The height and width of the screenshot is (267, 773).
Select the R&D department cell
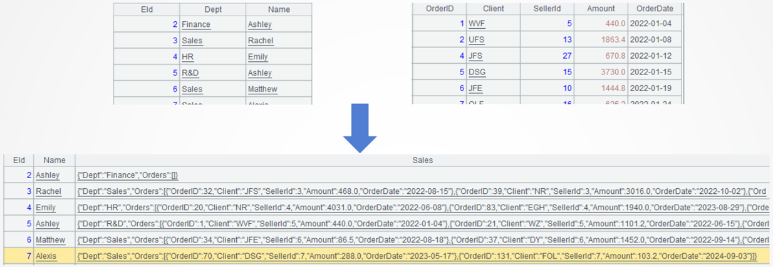pyautogui.click(x=190, y=73)
